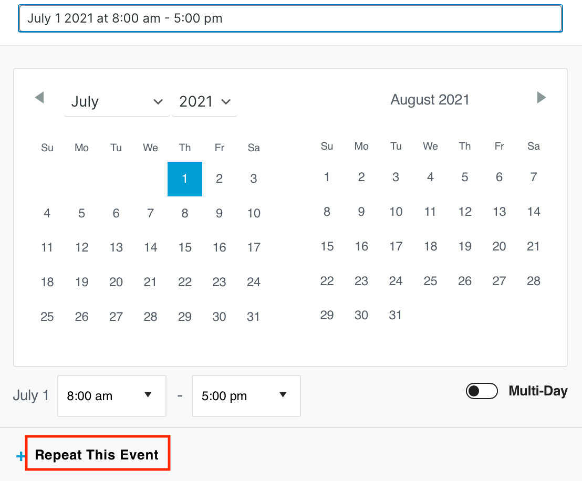Choose July 31 on the calendar

click(x=254, y=317)
